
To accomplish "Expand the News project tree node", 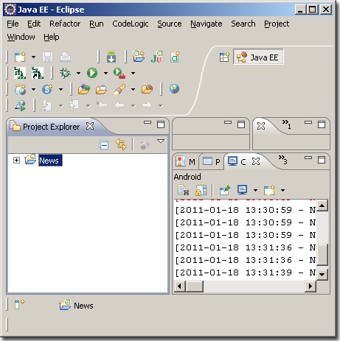I will (16, 161).
